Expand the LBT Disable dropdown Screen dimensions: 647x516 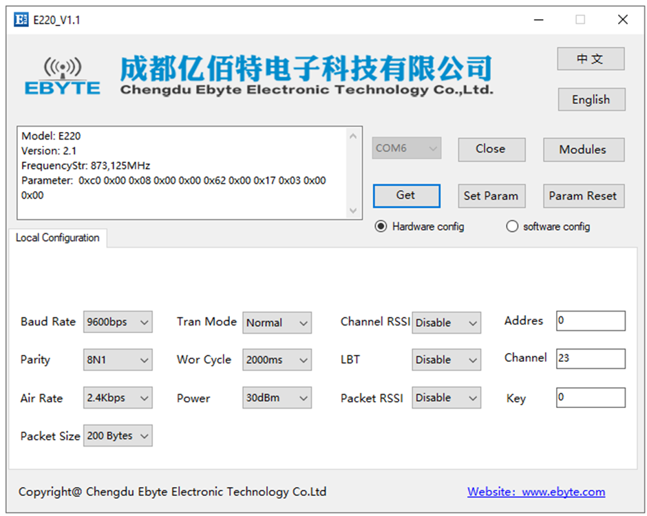click(446, 360)
